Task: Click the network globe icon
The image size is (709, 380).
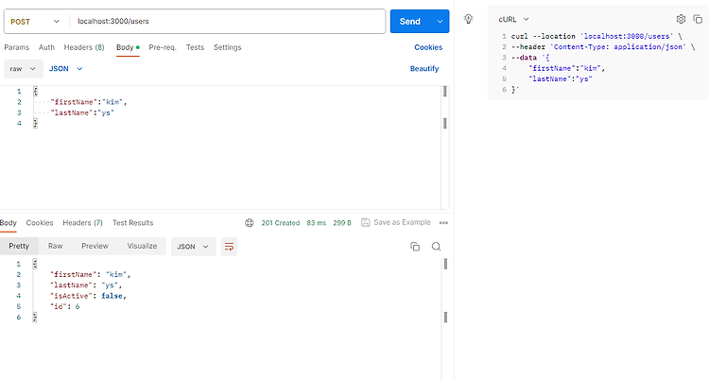Action: click(250, 222)
